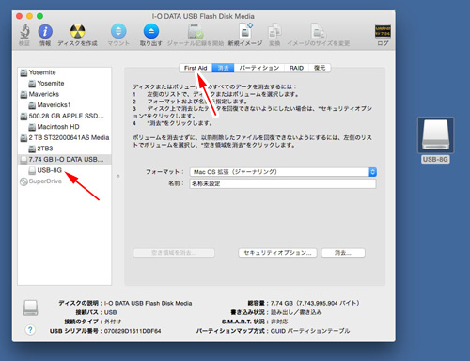
Task: Select the SuperDrive item
Action: [64, 181]
